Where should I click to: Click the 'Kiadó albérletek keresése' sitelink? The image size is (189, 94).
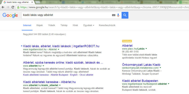(x=36, y=75)
